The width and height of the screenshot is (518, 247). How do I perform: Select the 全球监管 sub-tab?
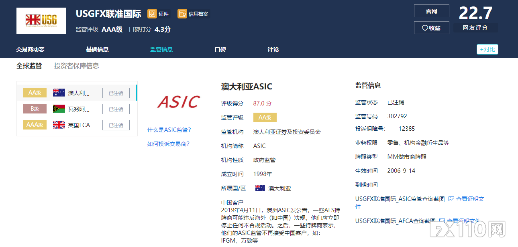tap(29, 66)
